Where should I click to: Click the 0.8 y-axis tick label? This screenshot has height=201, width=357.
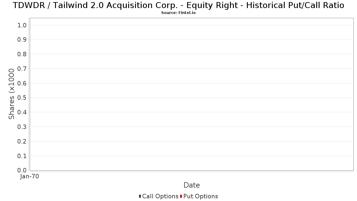[x=22, y=54]
